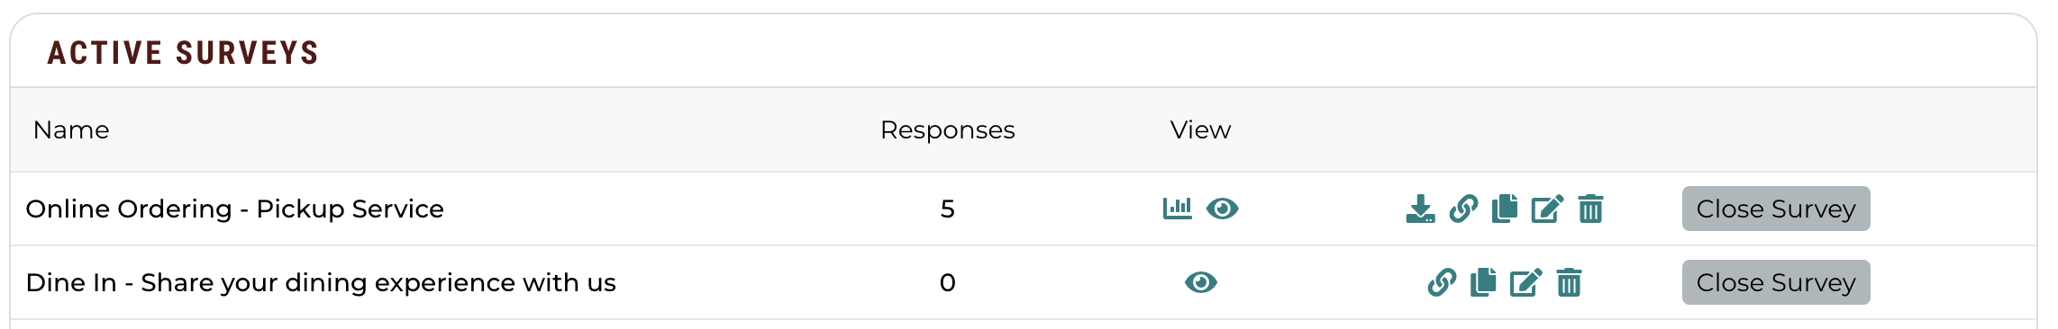Close the Online Ordering - Pickup Service survey

coord(1776,209)
